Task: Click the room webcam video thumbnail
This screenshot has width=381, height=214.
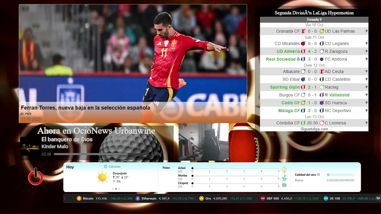Action: tap(204, 142)
